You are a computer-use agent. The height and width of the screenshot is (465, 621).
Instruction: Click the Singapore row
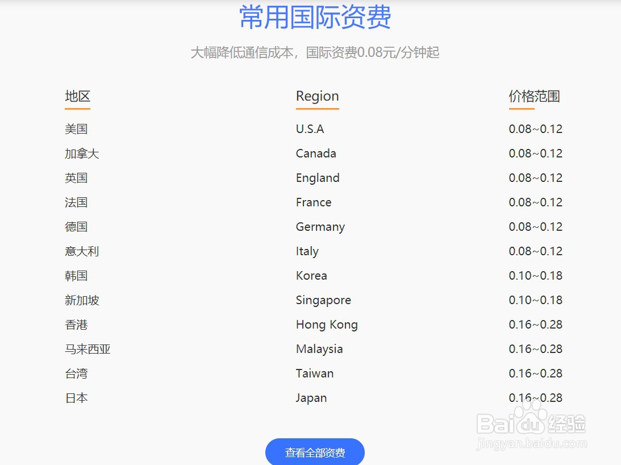[x=323, y=300]
